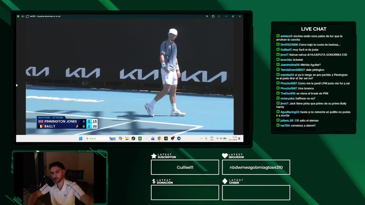Open the notification bell on taskbar
This screenshot has width=365, height=205.
[239, 138]
